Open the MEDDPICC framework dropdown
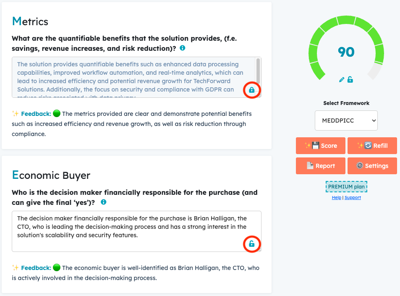400x296 pixels. pos(346,120)
